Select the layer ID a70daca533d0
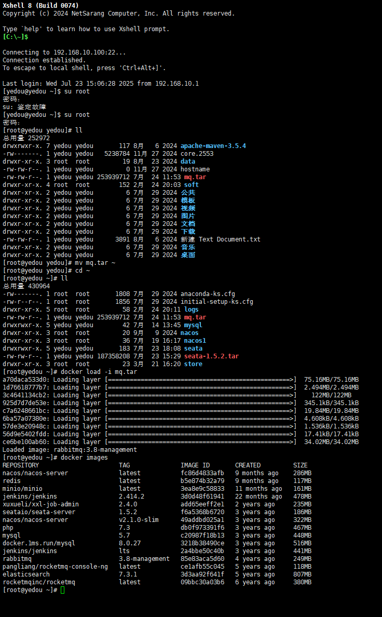 click(24, 380)
